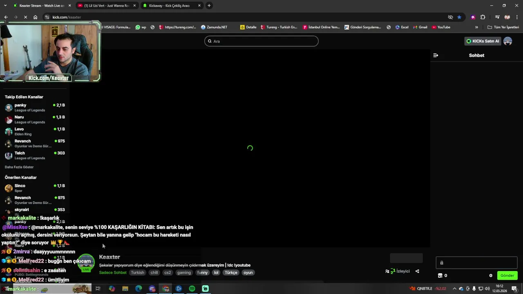Open followed channel Levo

(x=35, y=131)
